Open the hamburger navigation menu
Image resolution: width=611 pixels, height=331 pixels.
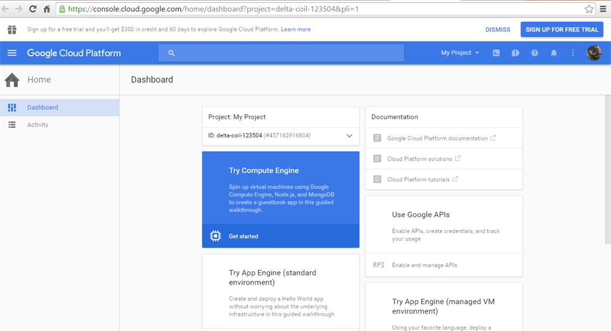pos(12,53)
